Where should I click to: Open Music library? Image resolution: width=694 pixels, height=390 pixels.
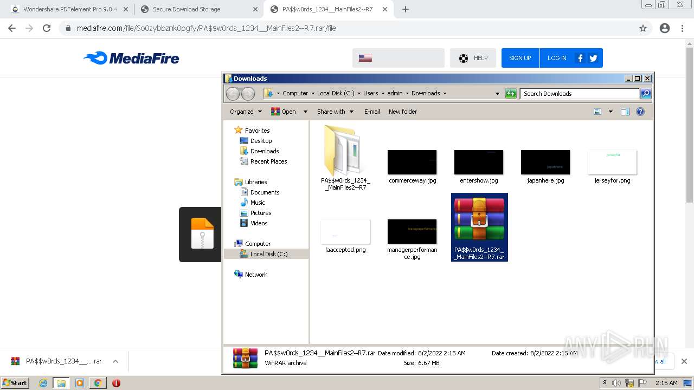tap(258, 203)
